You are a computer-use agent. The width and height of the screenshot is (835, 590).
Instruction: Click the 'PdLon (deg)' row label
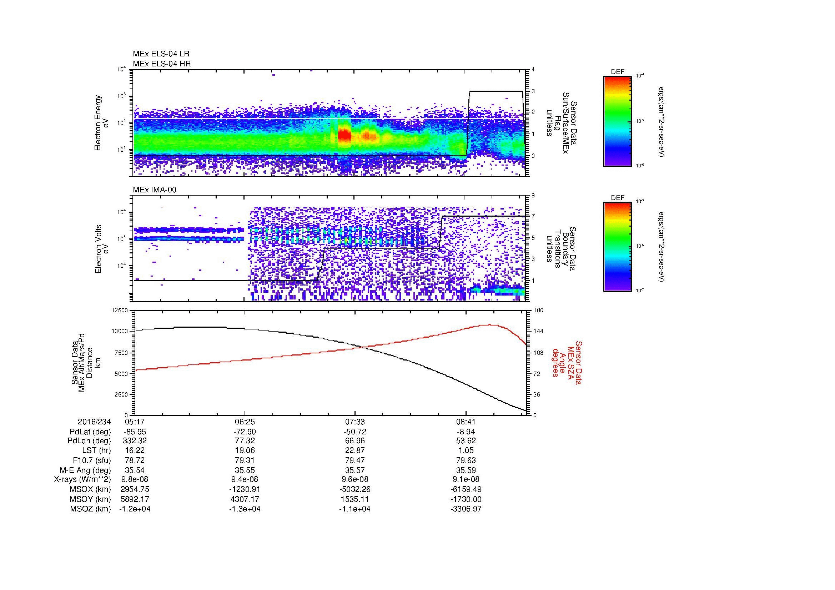(x=89, y=441)
